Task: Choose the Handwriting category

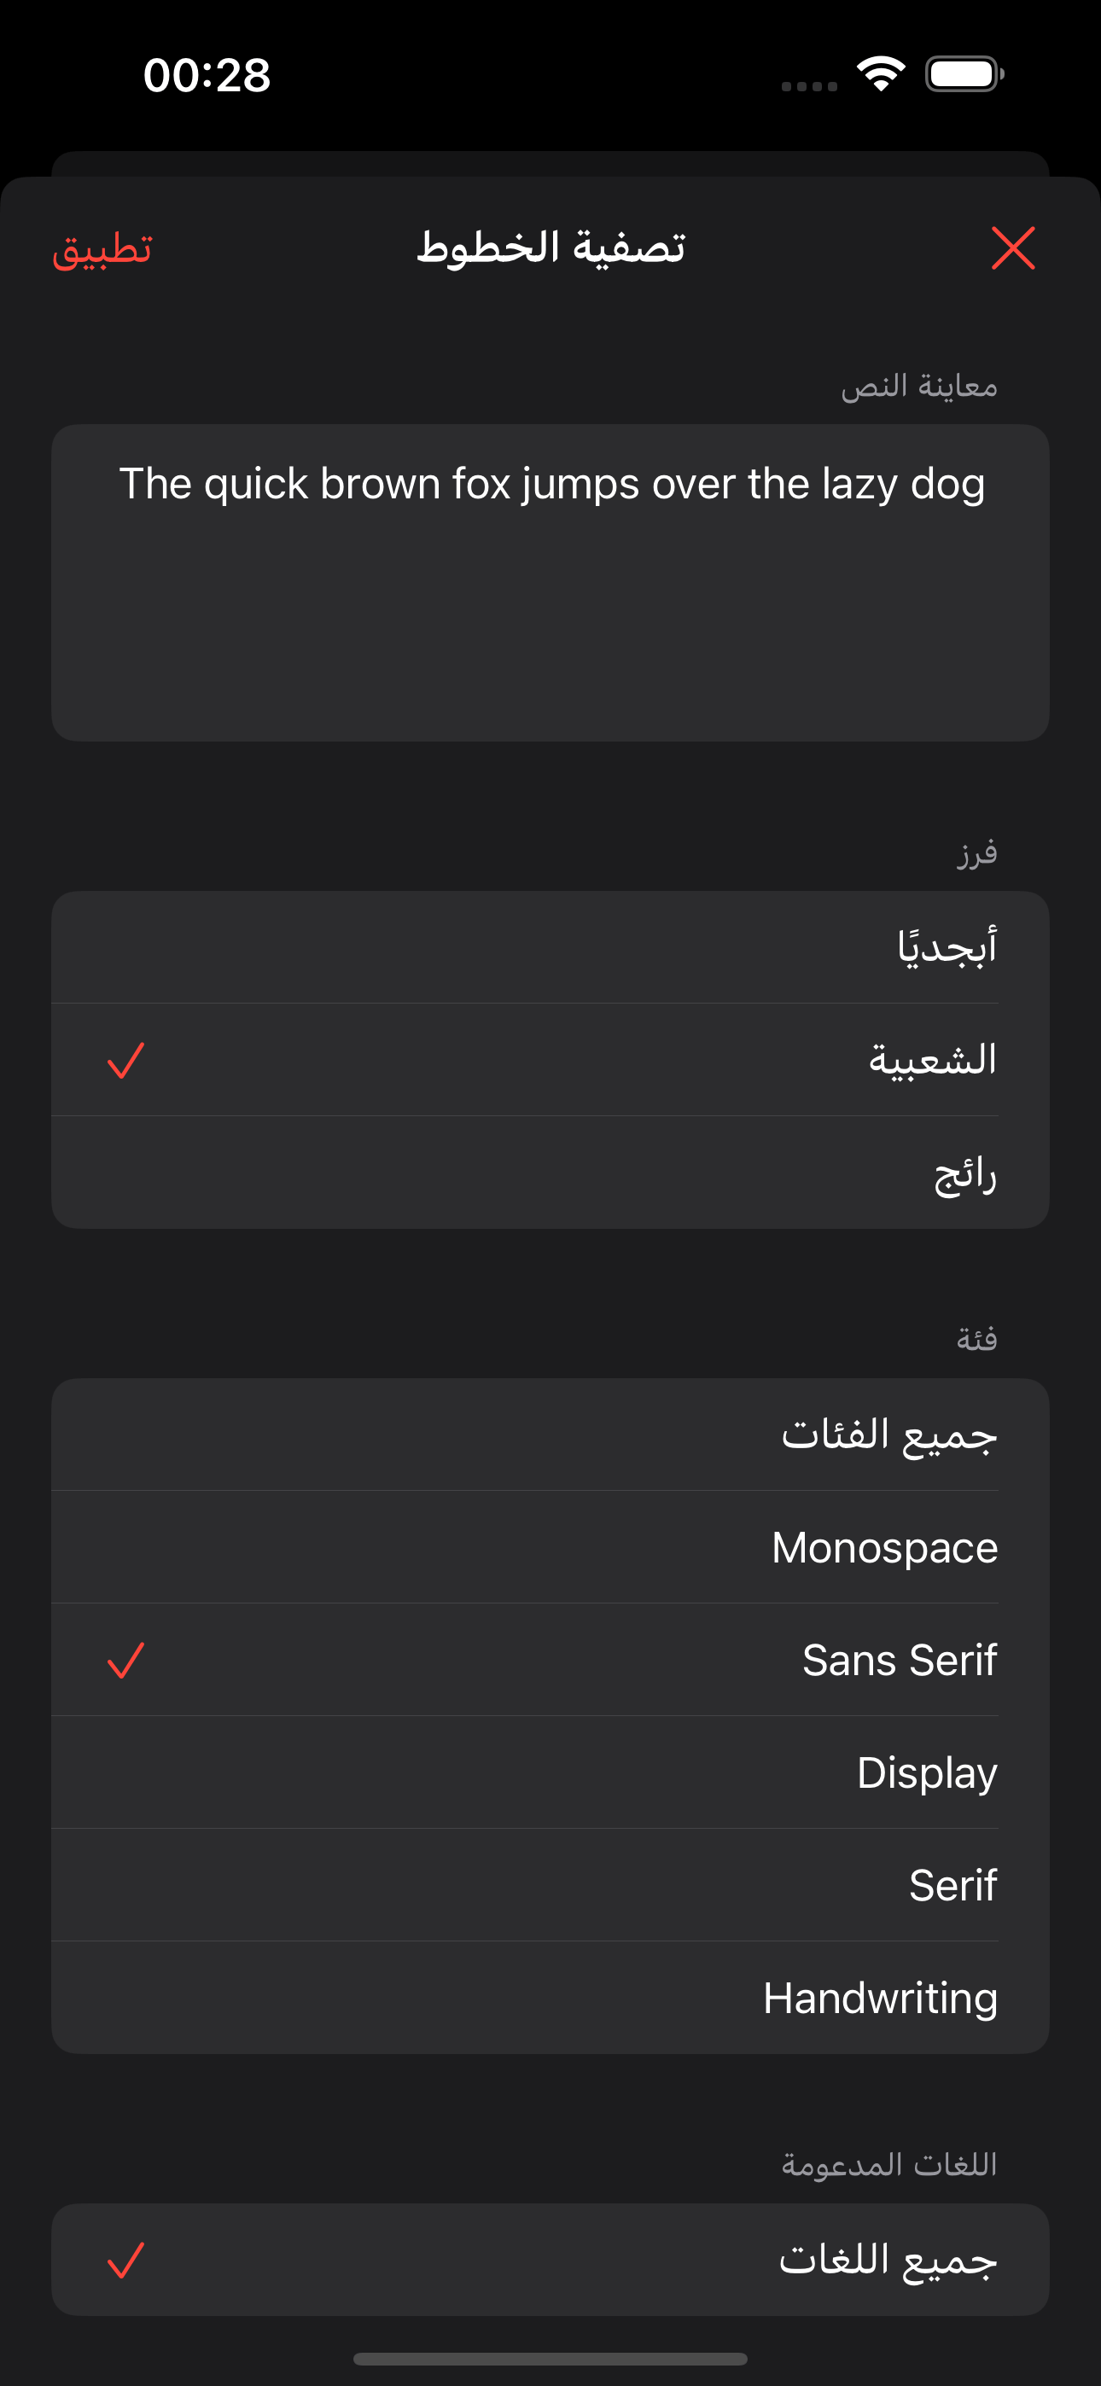Action: [x=550, y=1998]
